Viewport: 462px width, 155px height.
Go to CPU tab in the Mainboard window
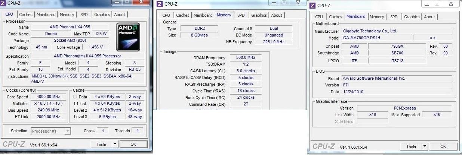[319, 17]
